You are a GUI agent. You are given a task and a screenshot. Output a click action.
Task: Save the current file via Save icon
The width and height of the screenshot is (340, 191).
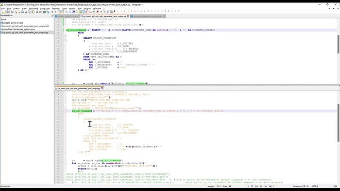coord(9,12)
